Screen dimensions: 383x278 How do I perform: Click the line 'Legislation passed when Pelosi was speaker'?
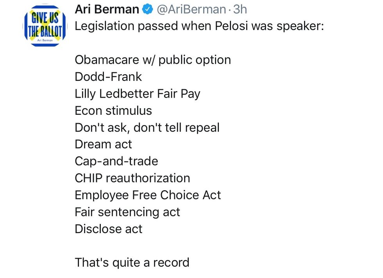199,26
